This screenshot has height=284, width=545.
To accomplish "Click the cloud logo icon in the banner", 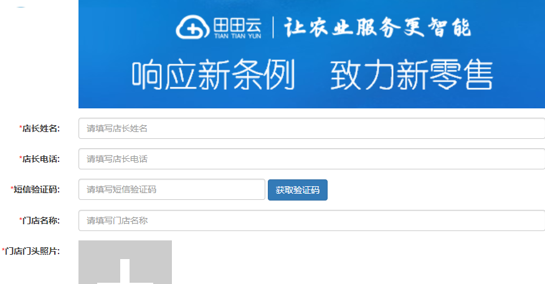I will point(193,27).
